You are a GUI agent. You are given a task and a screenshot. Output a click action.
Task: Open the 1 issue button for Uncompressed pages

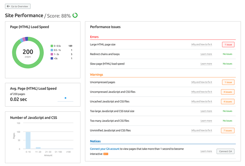(228, 82)
